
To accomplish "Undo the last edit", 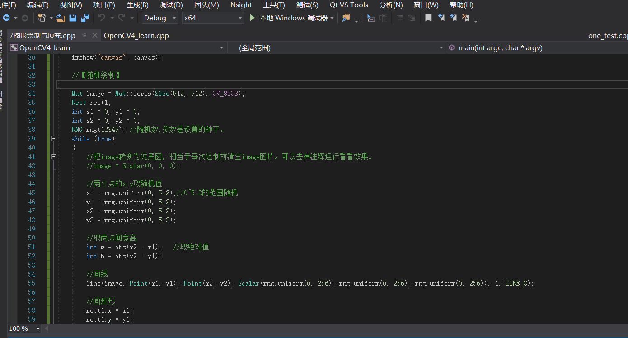I will pyautogui.click(x=102, y=18).
